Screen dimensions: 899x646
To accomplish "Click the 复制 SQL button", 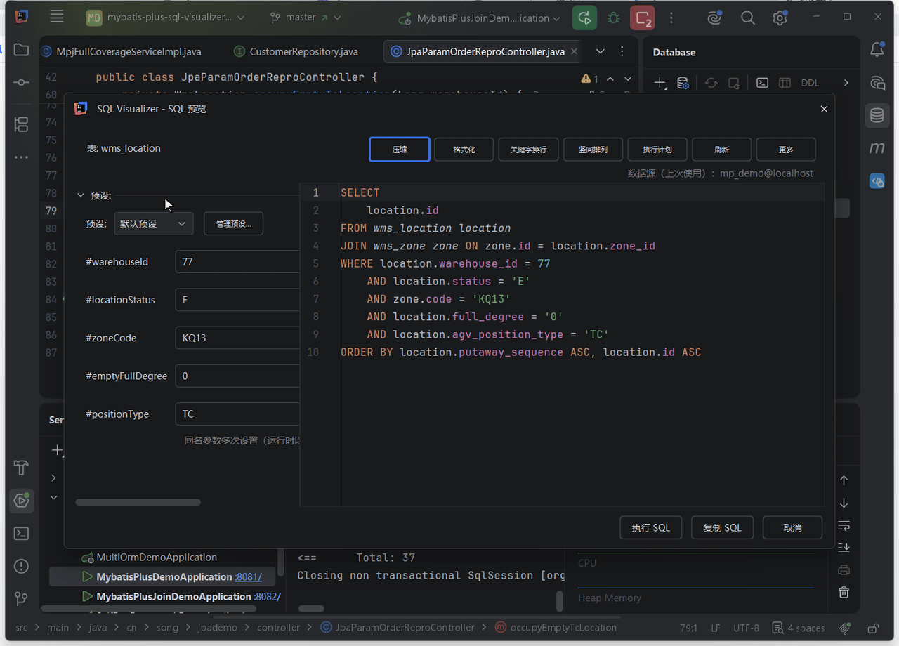I will (723, 527).
